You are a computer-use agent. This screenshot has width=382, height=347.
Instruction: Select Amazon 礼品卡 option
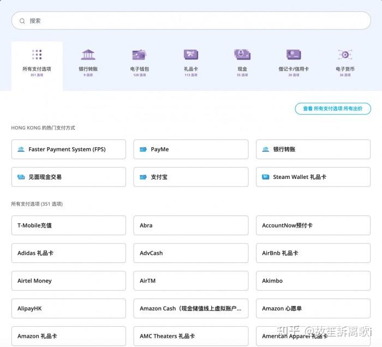pos(69,336)
